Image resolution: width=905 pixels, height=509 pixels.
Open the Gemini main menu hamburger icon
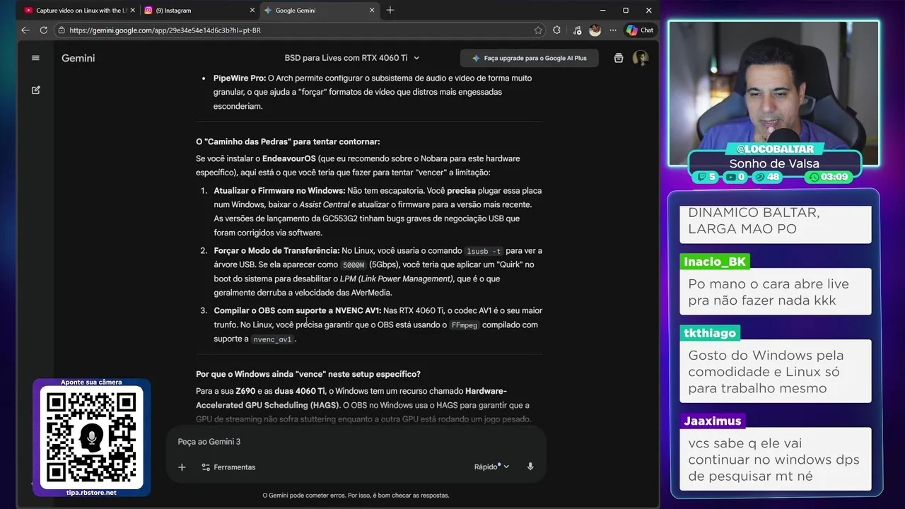[x=35, y=58]
